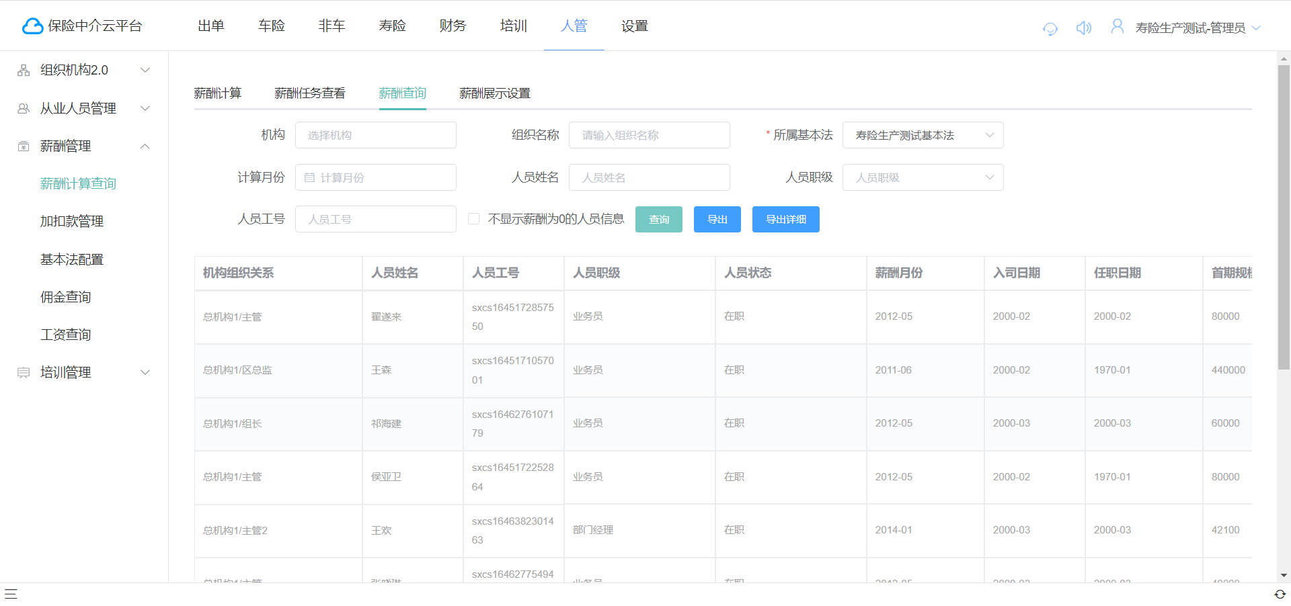Screen dimensions: 1291x606
Task: Focus the 人员姓名 input field
Action: point(650,177)
